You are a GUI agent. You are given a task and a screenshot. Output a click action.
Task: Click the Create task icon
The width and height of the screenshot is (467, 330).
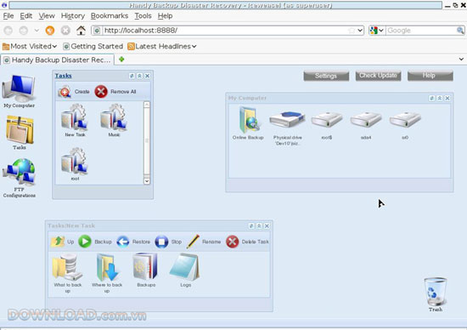65,92
